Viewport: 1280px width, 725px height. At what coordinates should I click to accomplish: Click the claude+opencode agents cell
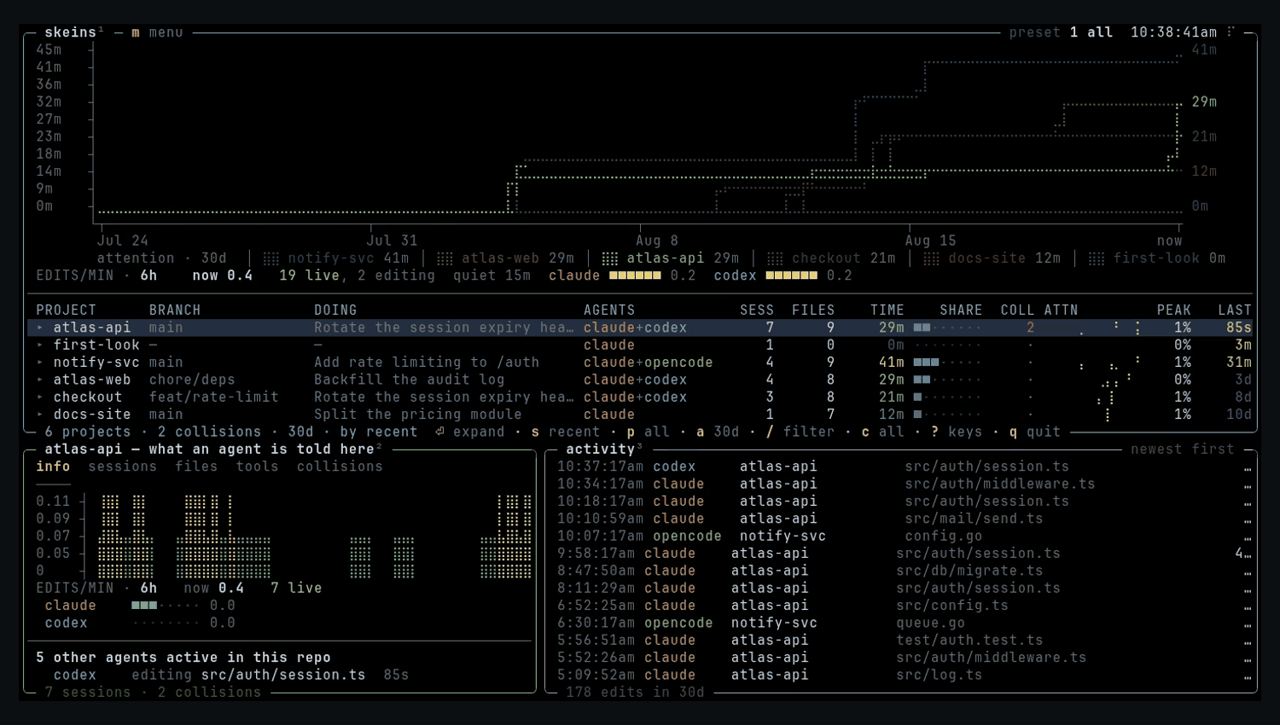pyautogui.click(x=649, y=362)
